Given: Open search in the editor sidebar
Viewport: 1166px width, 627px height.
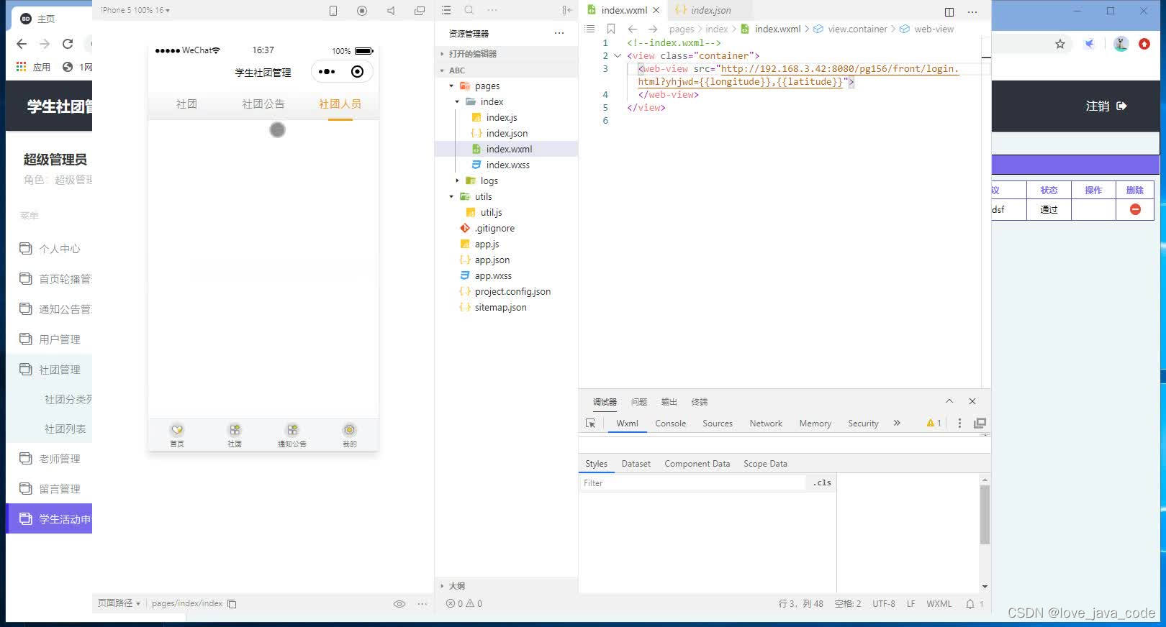Looking at the screenshot, I should pos(469,10).
